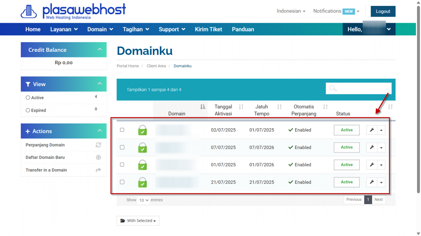Select the Expired view radio button
421x236 pixels.
click(x=28, y=111)
